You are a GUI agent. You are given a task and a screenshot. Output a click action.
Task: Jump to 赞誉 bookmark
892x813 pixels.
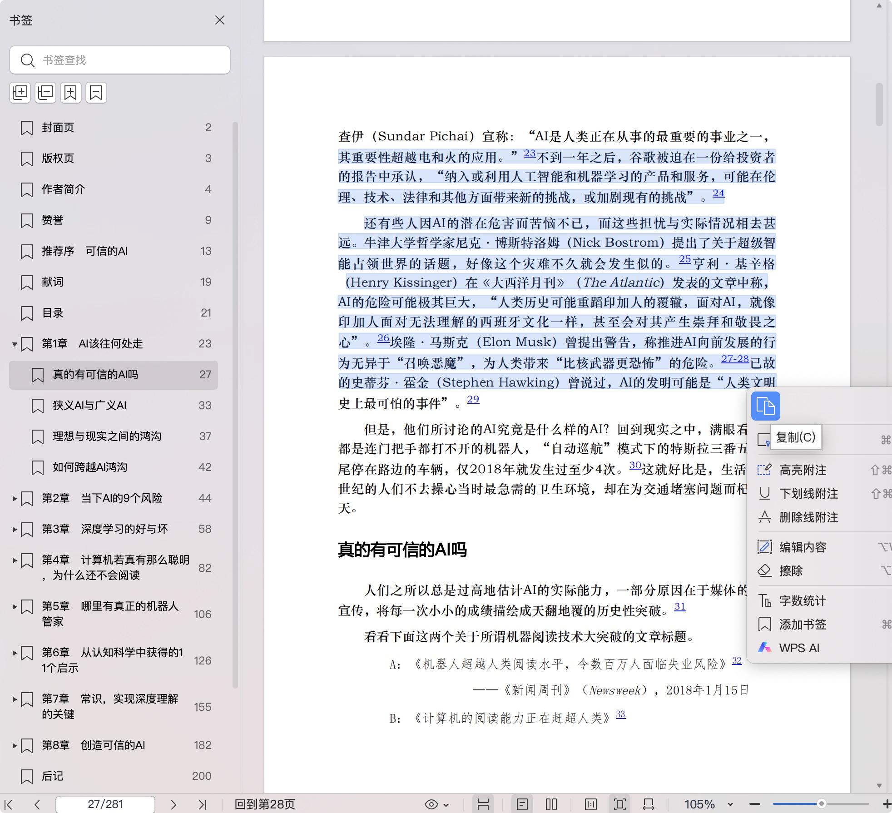(114, 220)
